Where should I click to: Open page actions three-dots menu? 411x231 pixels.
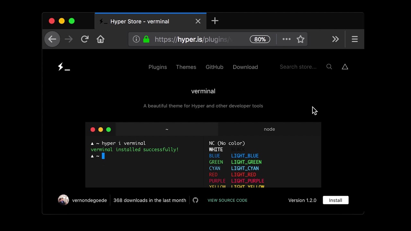click(x=286, y=39)
